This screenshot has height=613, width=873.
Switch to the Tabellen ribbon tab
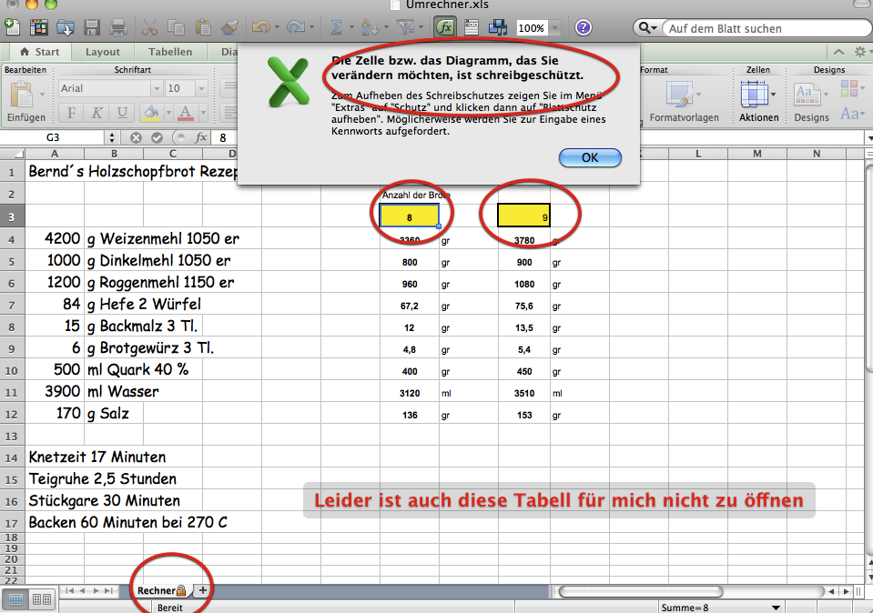[169, 52]
